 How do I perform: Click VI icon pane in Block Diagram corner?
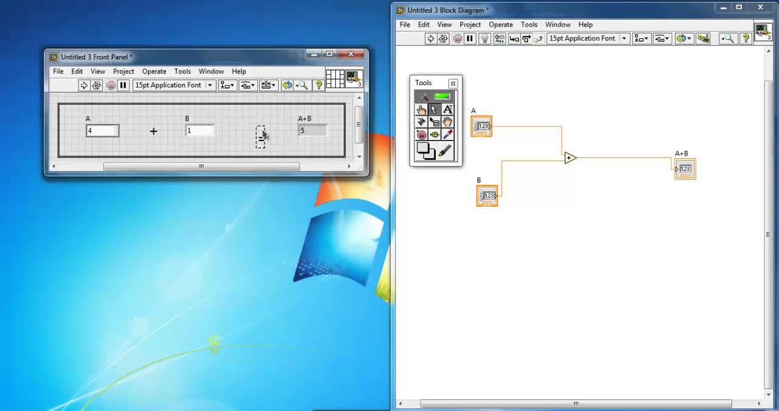(763, 32)
